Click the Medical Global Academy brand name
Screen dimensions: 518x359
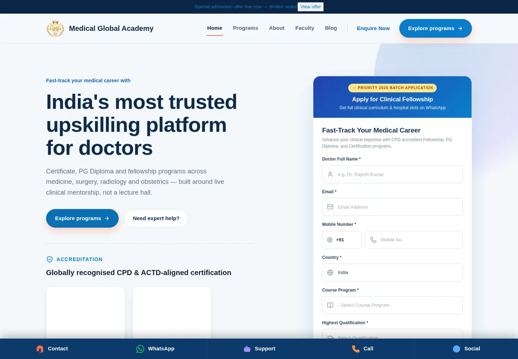111,28
